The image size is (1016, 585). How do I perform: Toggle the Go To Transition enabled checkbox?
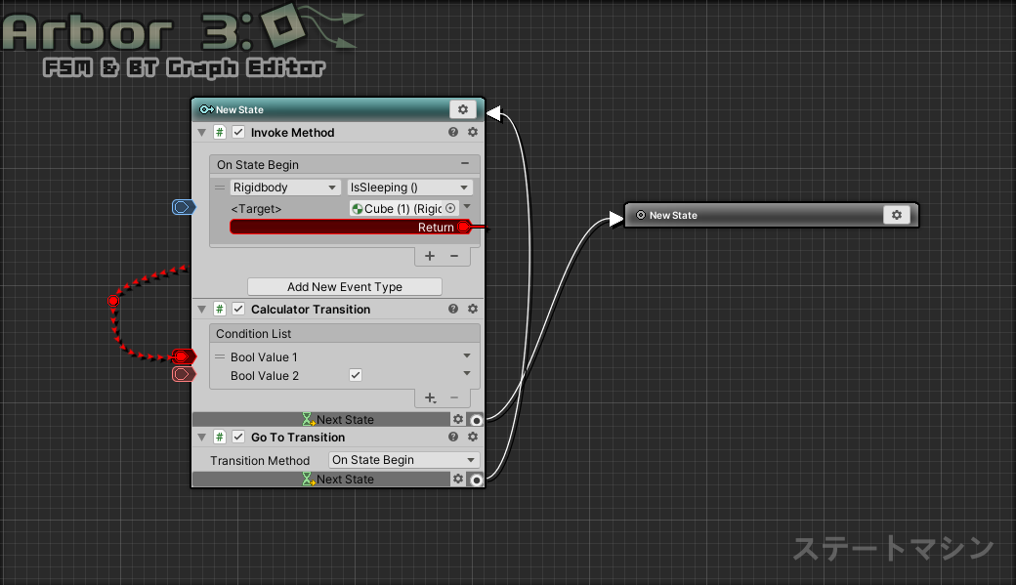[238, 438]
